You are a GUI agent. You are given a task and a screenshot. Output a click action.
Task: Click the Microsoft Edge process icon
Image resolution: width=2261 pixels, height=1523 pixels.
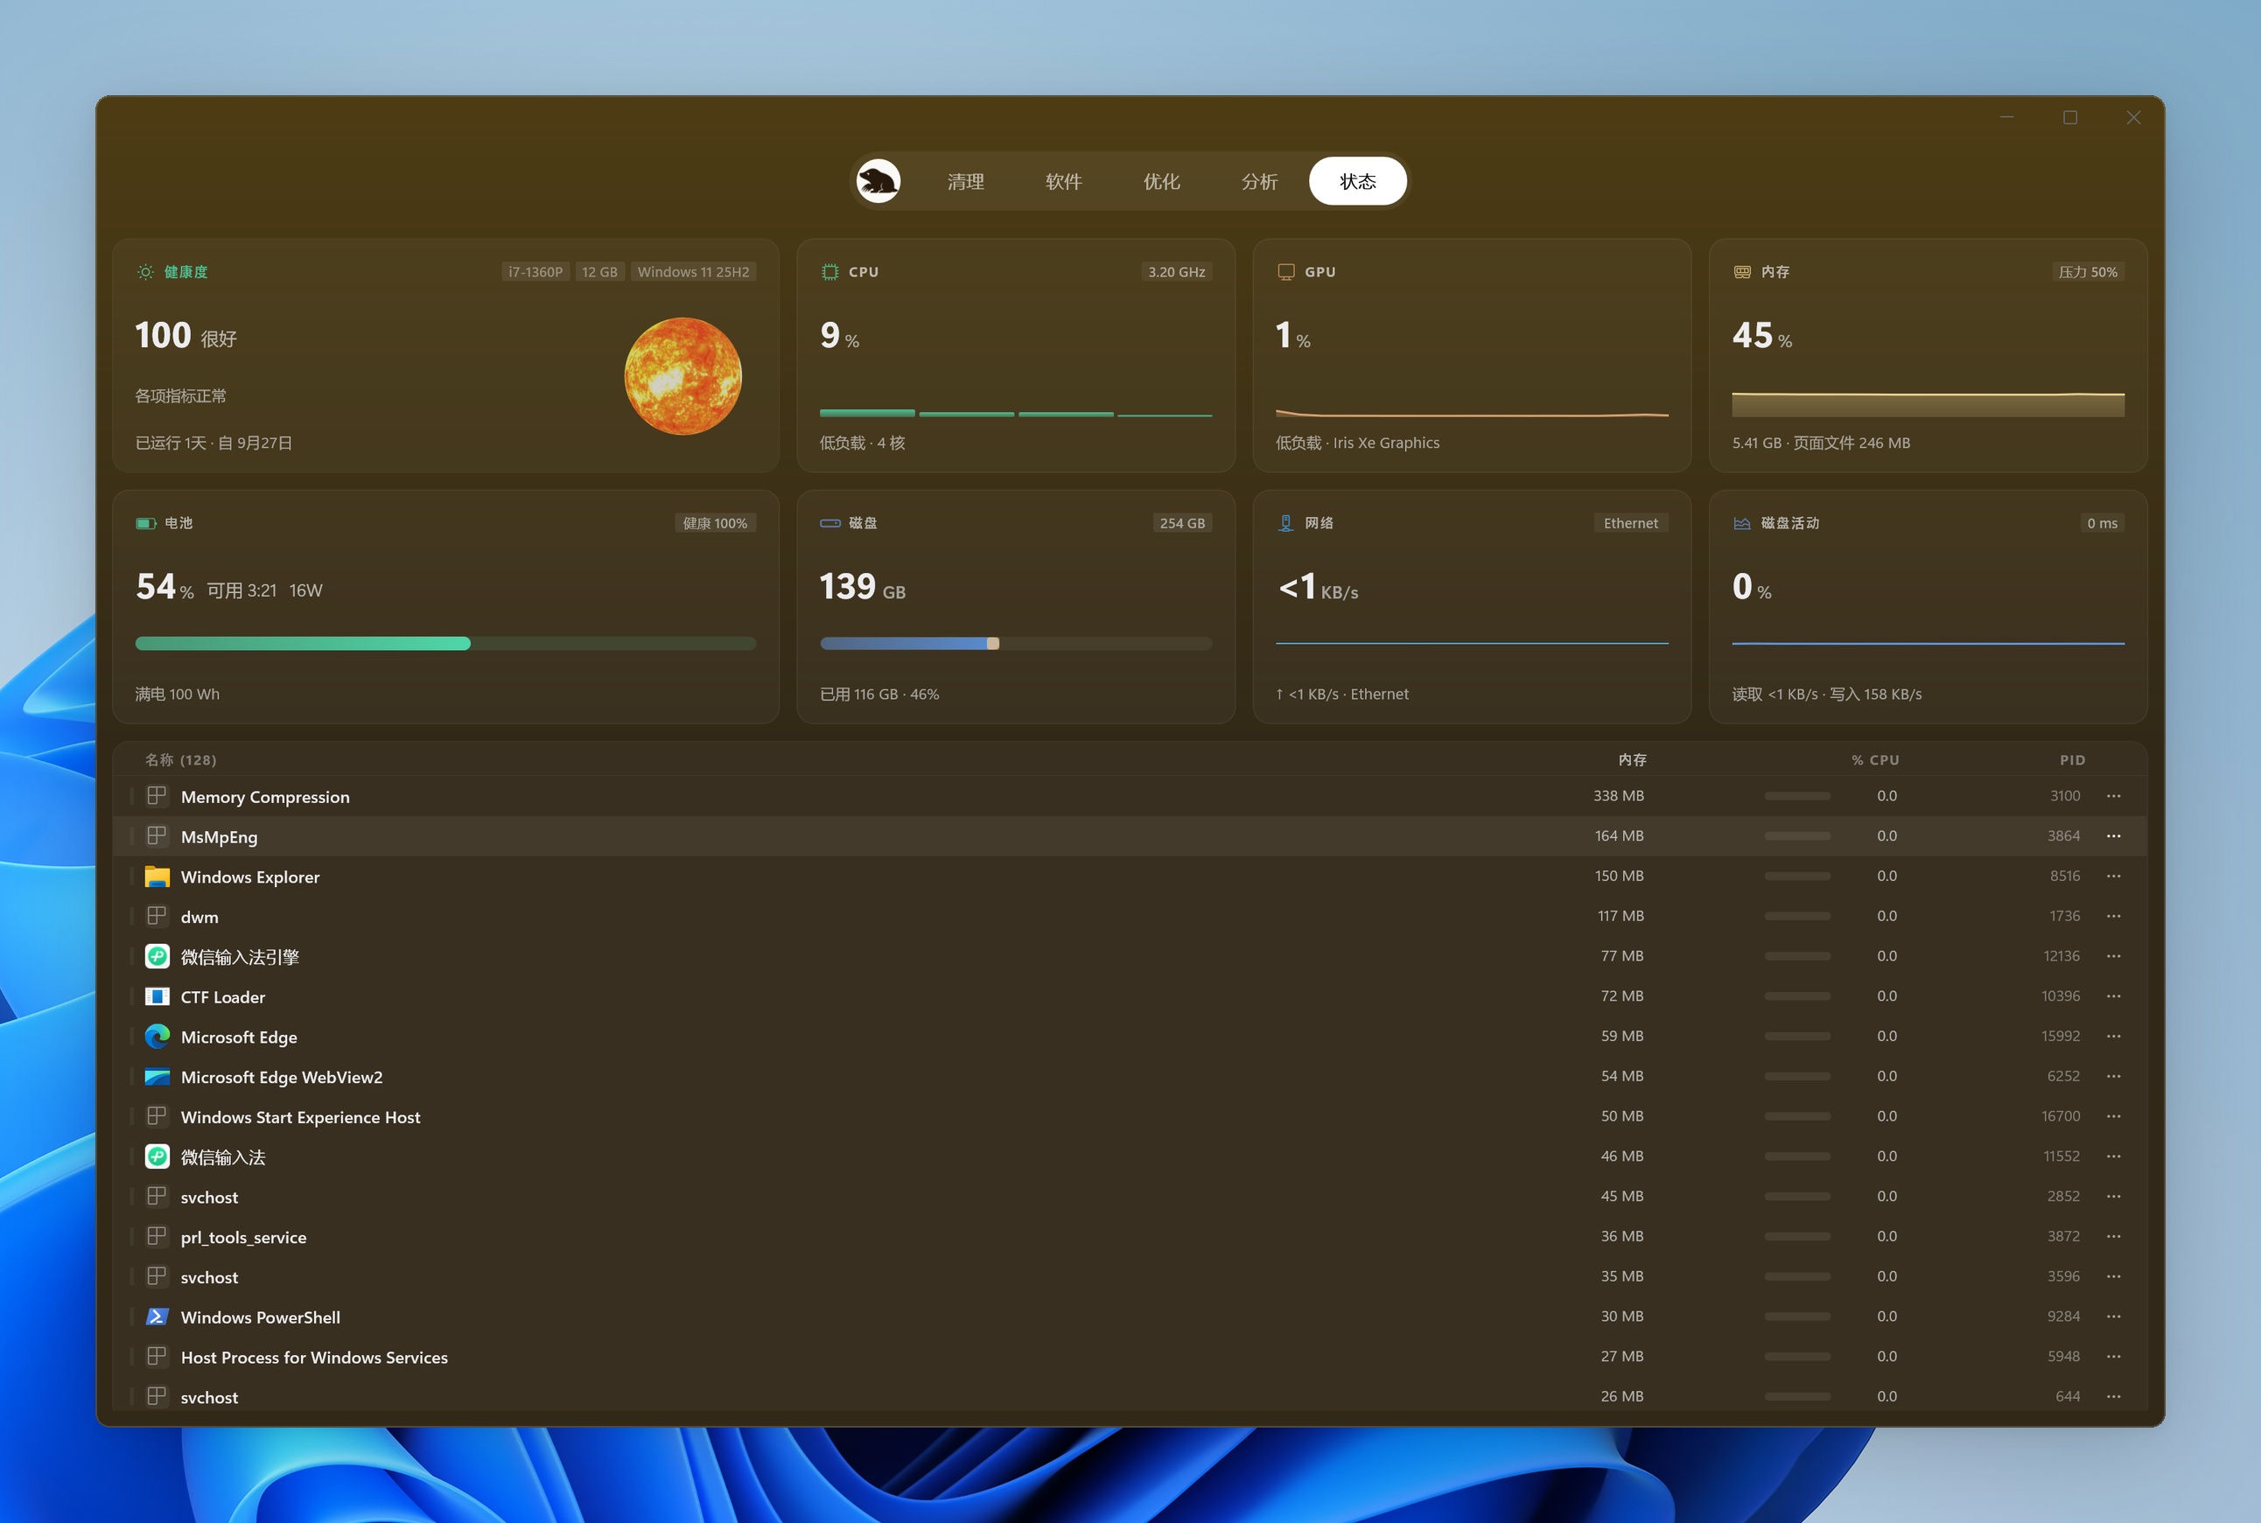157,1037
